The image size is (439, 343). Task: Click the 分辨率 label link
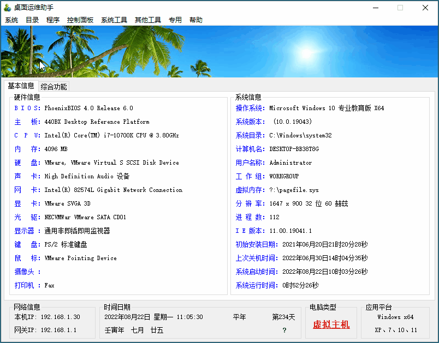pyautogui.click(x=250, y=203)
